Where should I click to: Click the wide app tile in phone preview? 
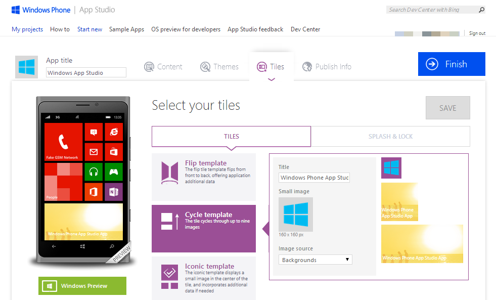pos(83,222)
